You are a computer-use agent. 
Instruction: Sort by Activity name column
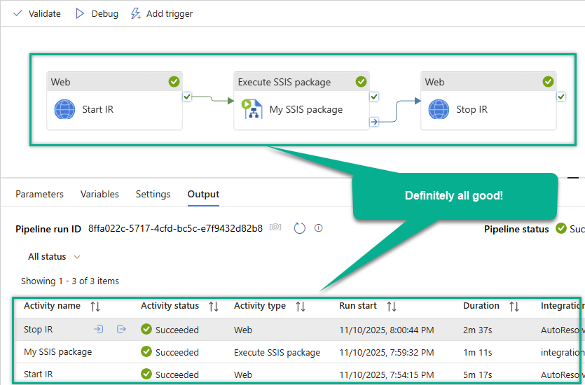pos(96,306)
